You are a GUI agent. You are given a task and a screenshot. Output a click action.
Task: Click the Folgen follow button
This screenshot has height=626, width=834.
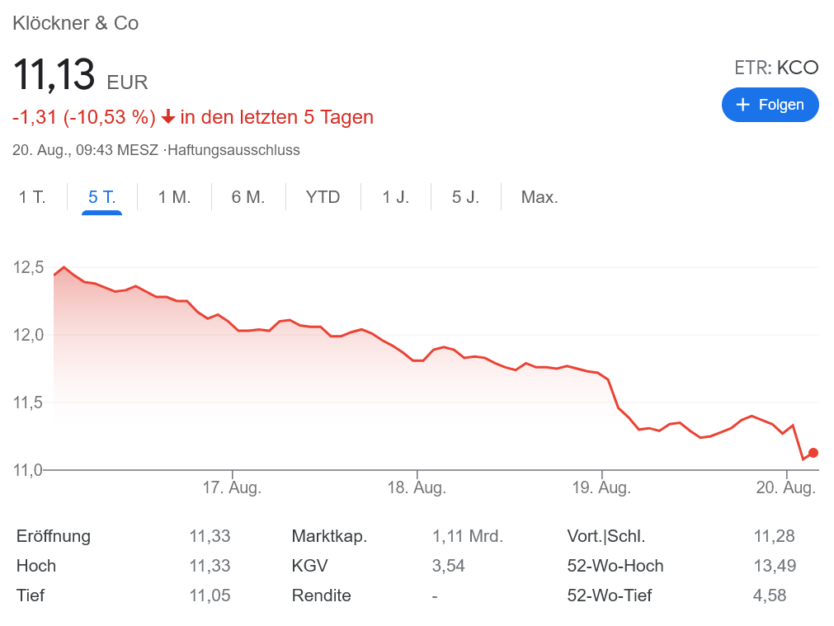pyautogui.click(x=770, y=105)
